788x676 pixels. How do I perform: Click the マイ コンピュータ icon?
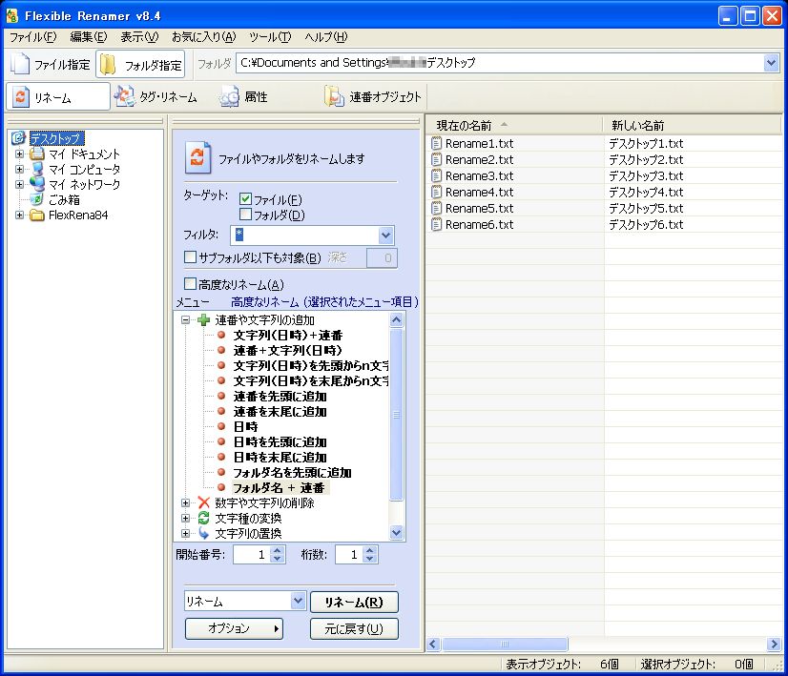[x=36, y=169]
